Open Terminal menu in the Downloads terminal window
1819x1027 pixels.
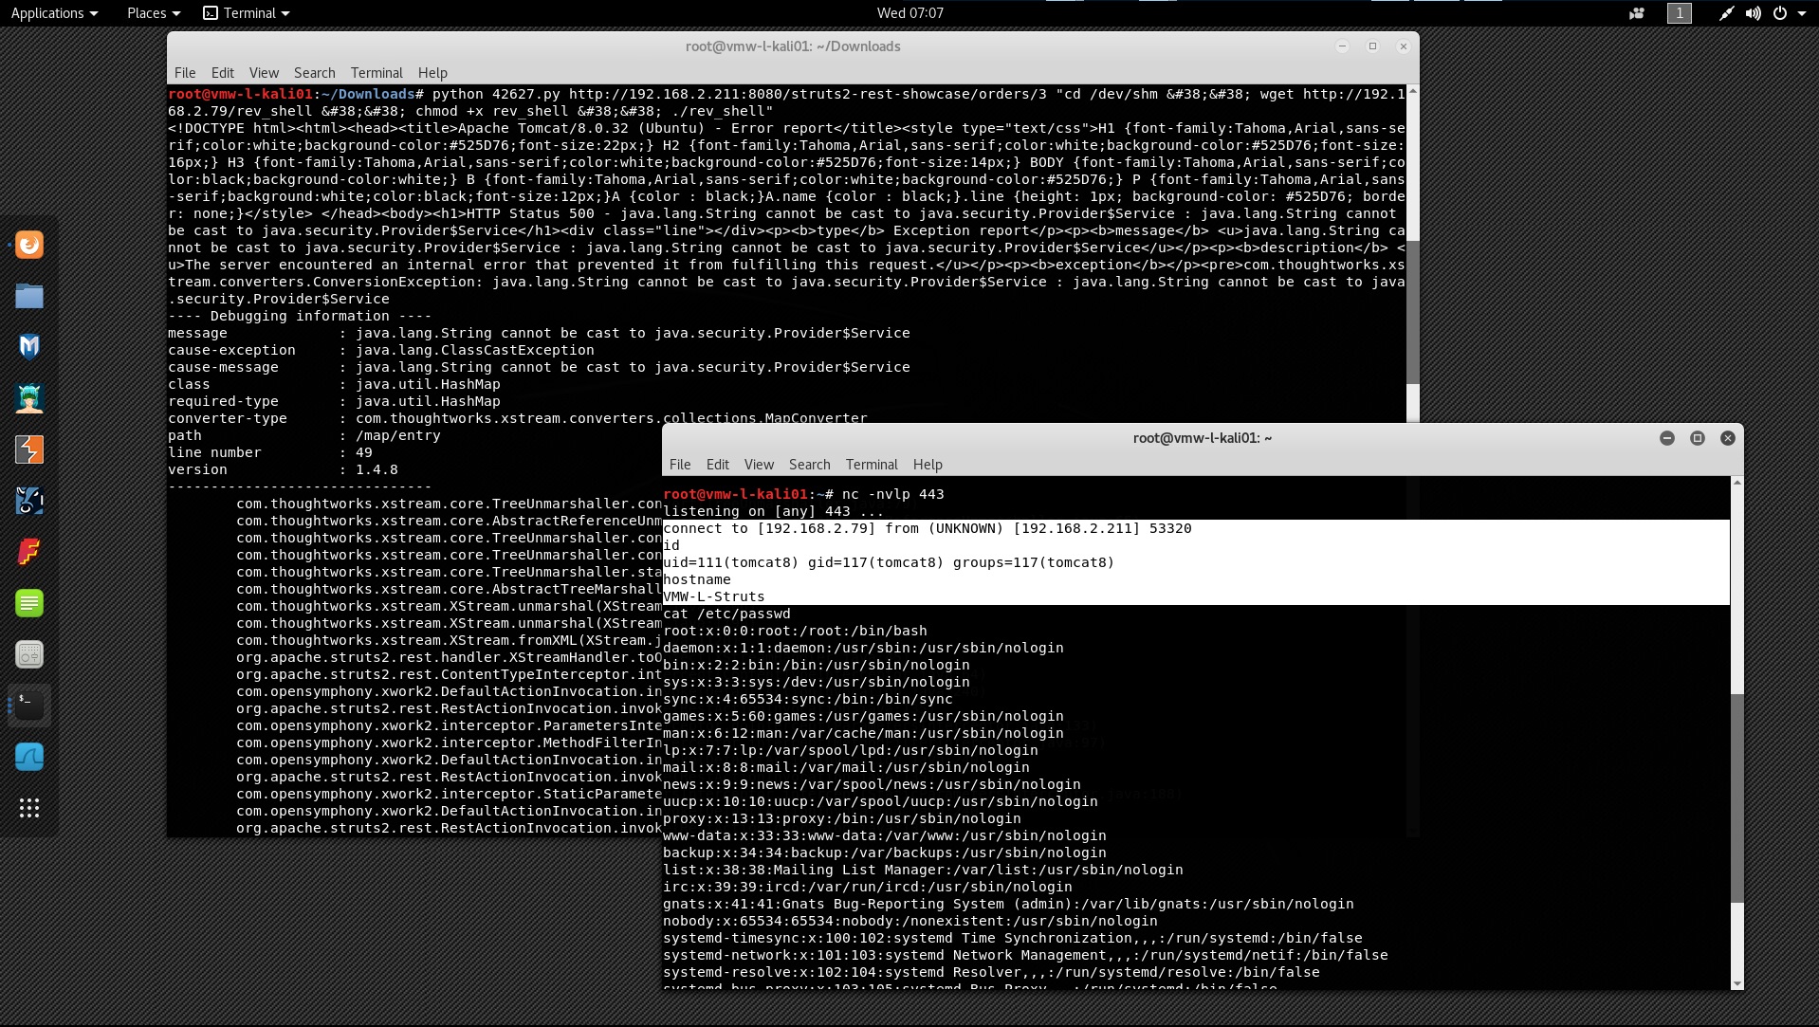click(x=377, y=73)
